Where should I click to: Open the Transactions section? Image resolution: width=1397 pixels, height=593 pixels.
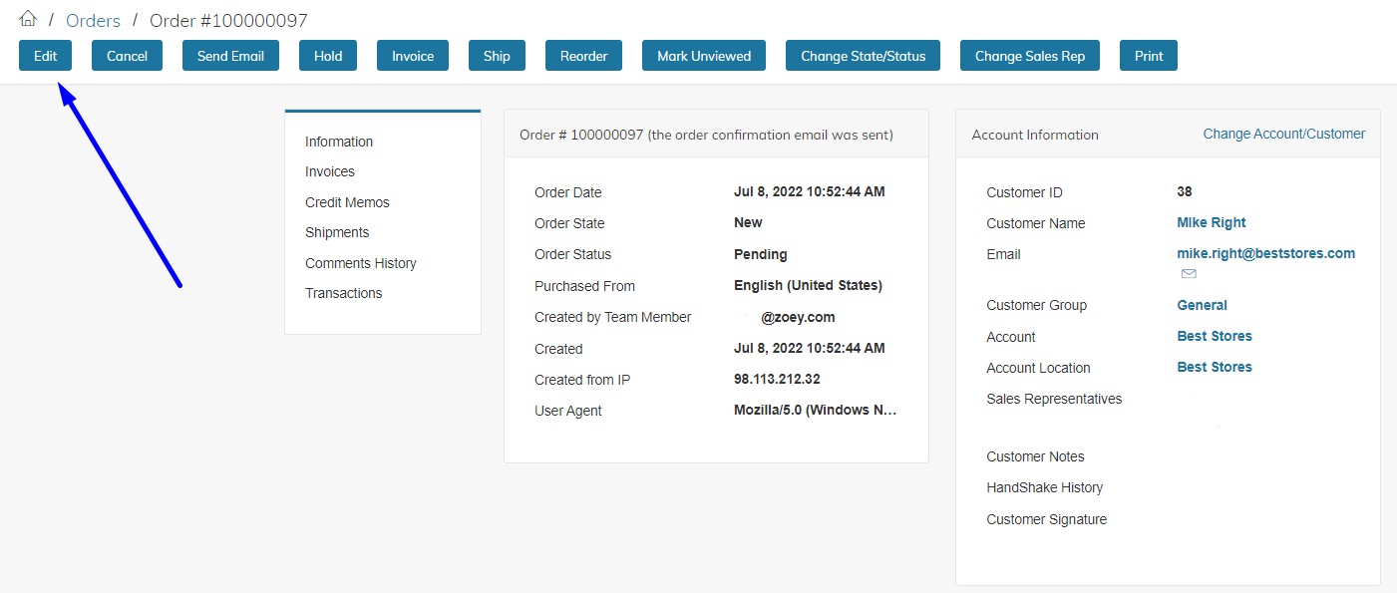(343, 293)
